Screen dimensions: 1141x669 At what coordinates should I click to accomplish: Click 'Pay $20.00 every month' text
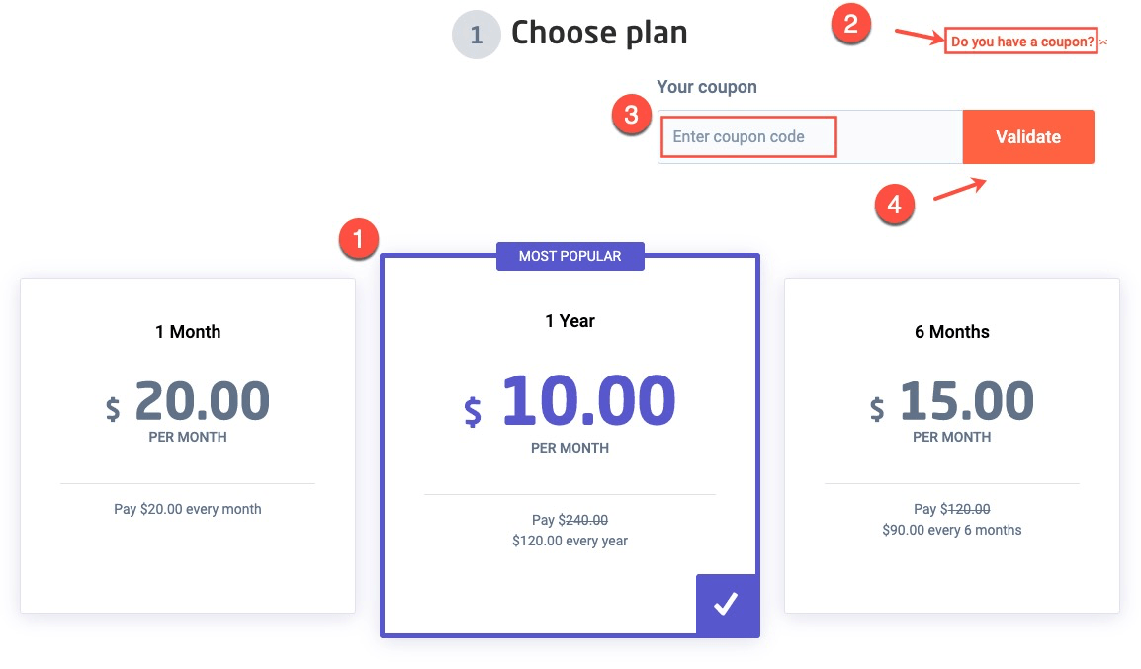pyautogui.click(x=188, y=509)
